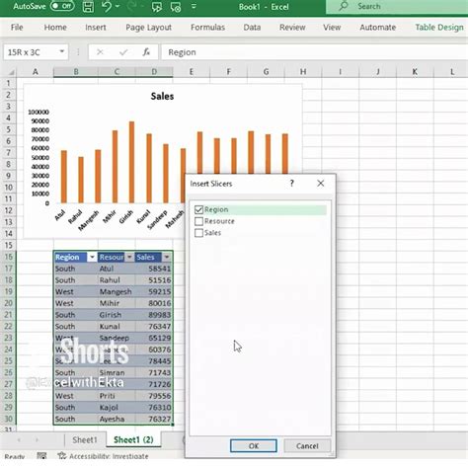The height and width of the screenshot is (468, 468).
Task: Click the cell with value 79556
Action: click(154, 396)
